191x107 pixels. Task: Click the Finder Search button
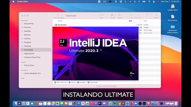click(x=156, y=15)
